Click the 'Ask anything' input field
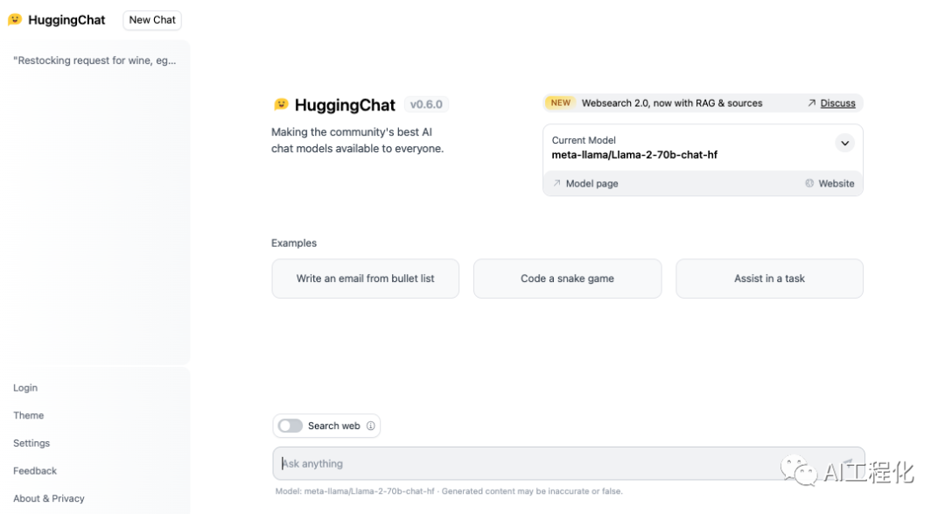Image resolution: width=945 pixels, height=514 pixels. (x=525, y=464)
